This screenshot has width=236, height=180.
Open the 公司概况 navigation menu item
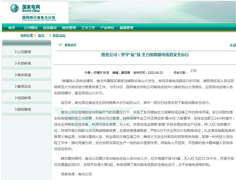[x=31, y=28]
